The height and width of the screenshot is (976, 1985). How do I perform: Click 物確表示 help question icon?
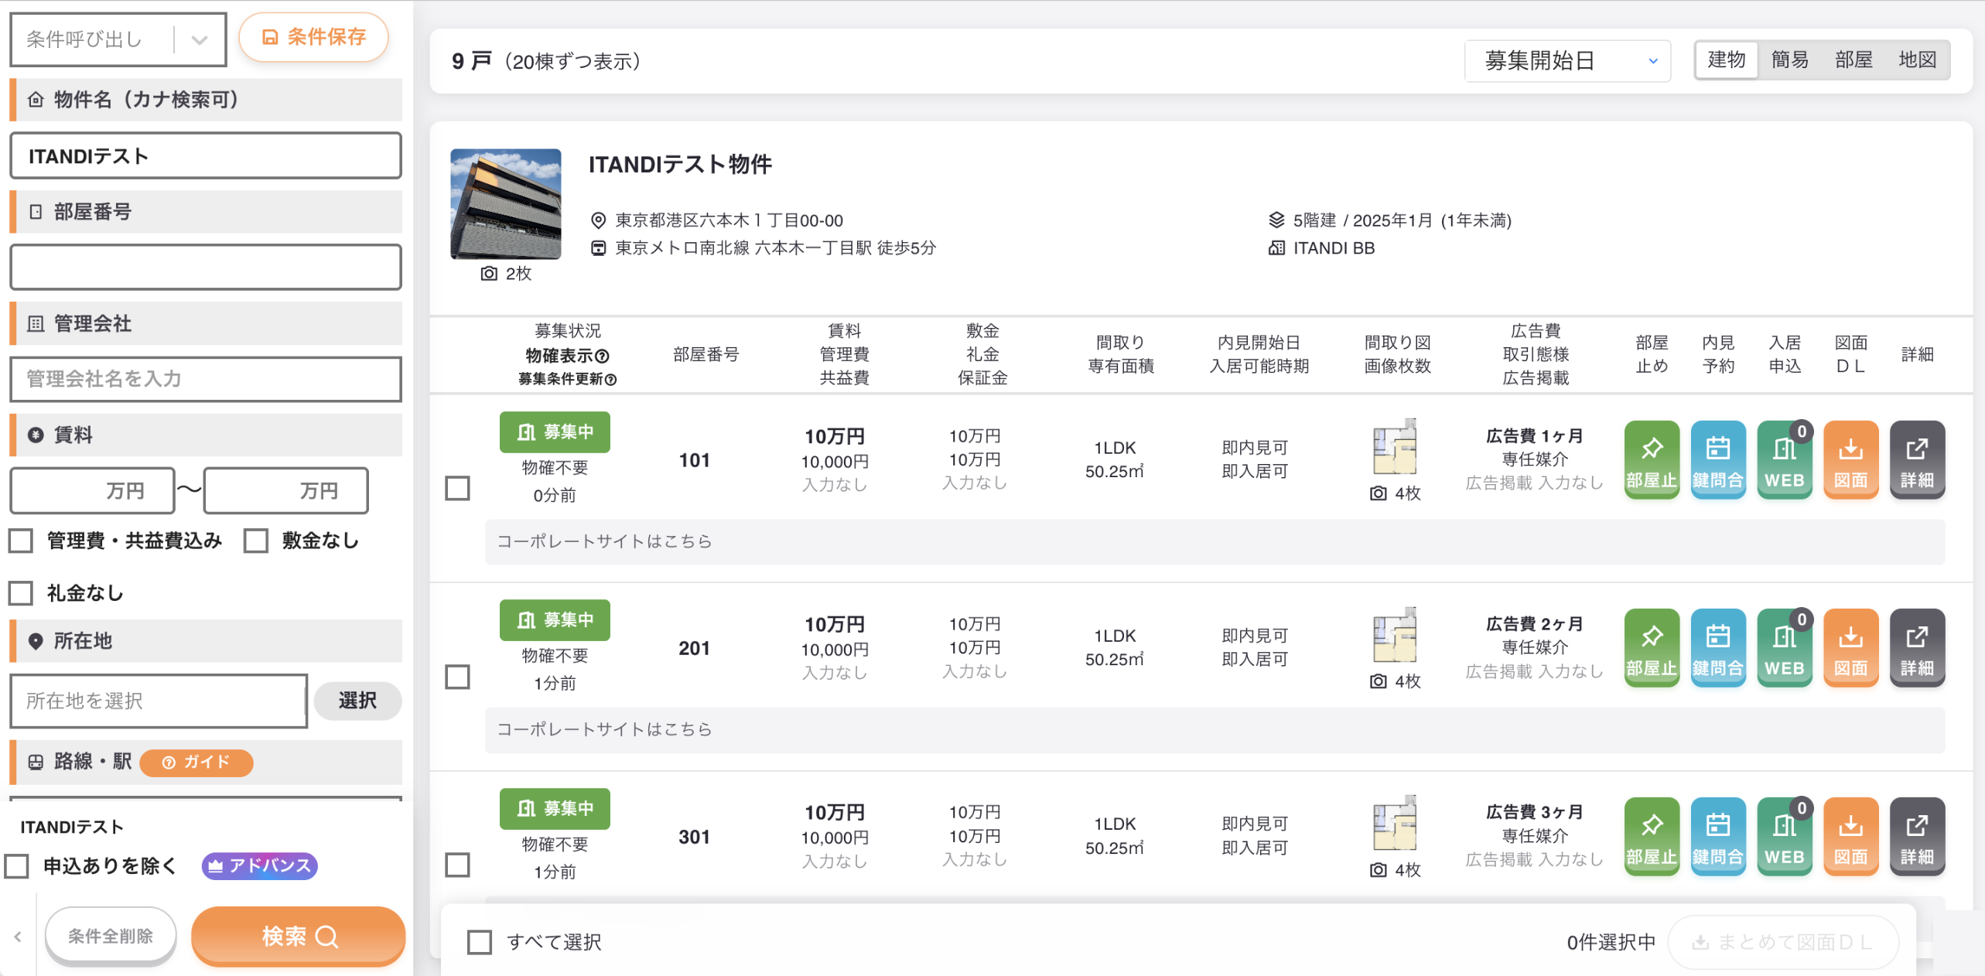[x=602, y=356]
